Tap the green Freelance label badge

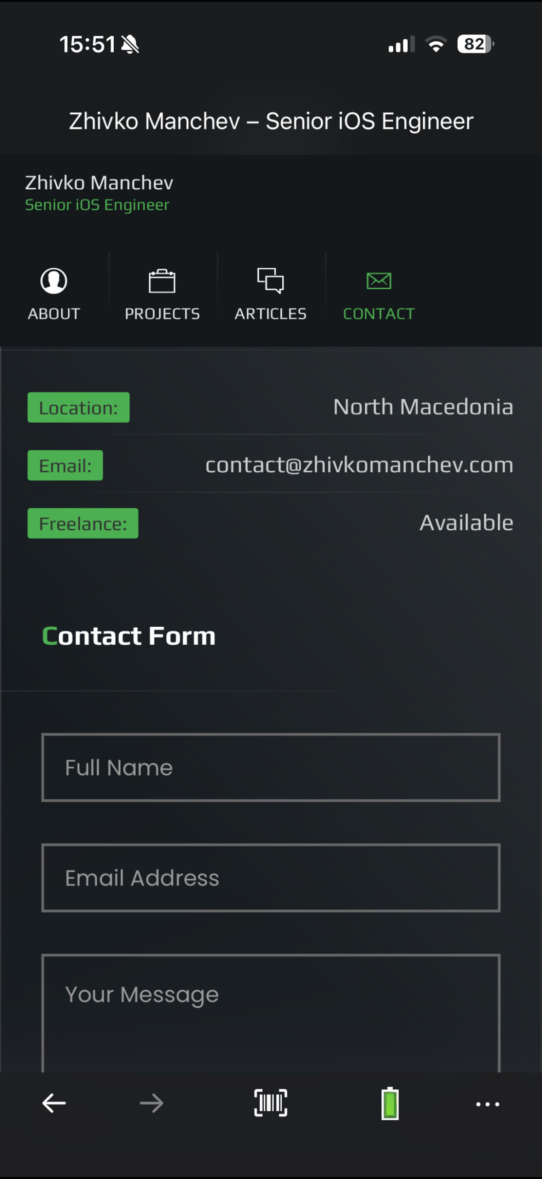point(83,524)
